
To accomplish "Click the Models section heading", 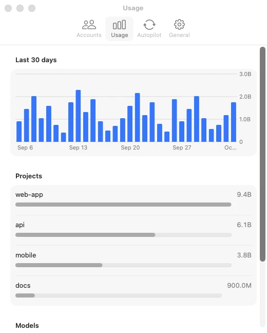I will 27,326.
